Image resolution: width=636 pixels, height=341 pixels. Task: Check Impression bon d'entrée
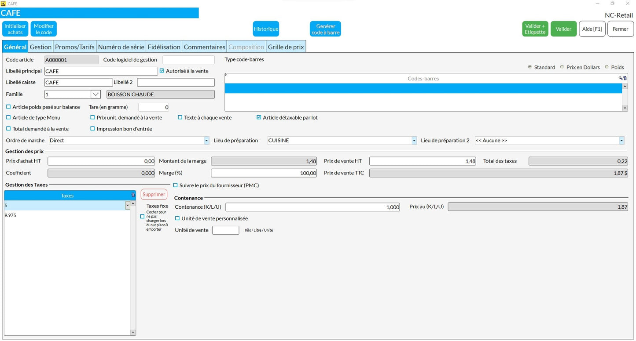(92, 128)
